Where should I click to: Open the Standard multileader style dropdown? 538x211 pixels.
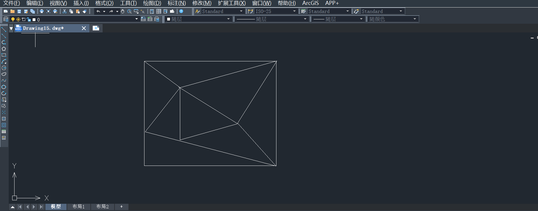tap(401, 11)
